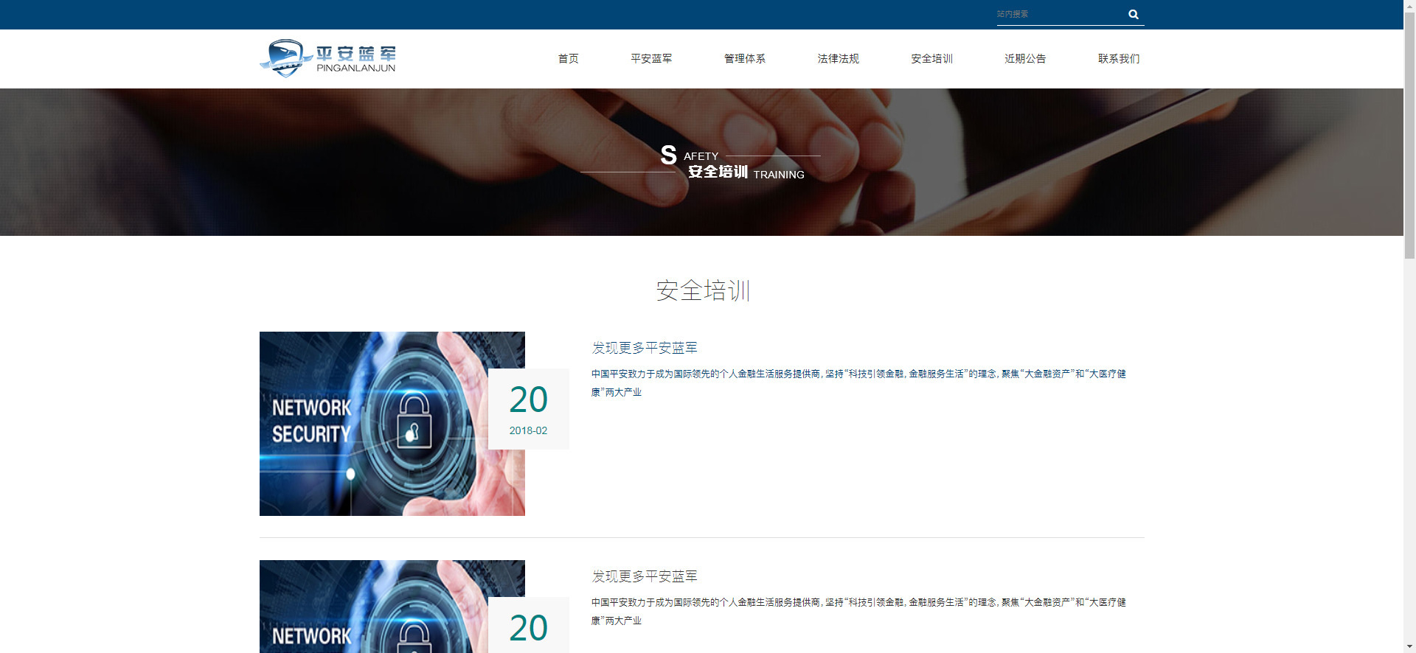
Task: Open the 平安蓝军 navigation menu
Action: [x=651, y=58]
